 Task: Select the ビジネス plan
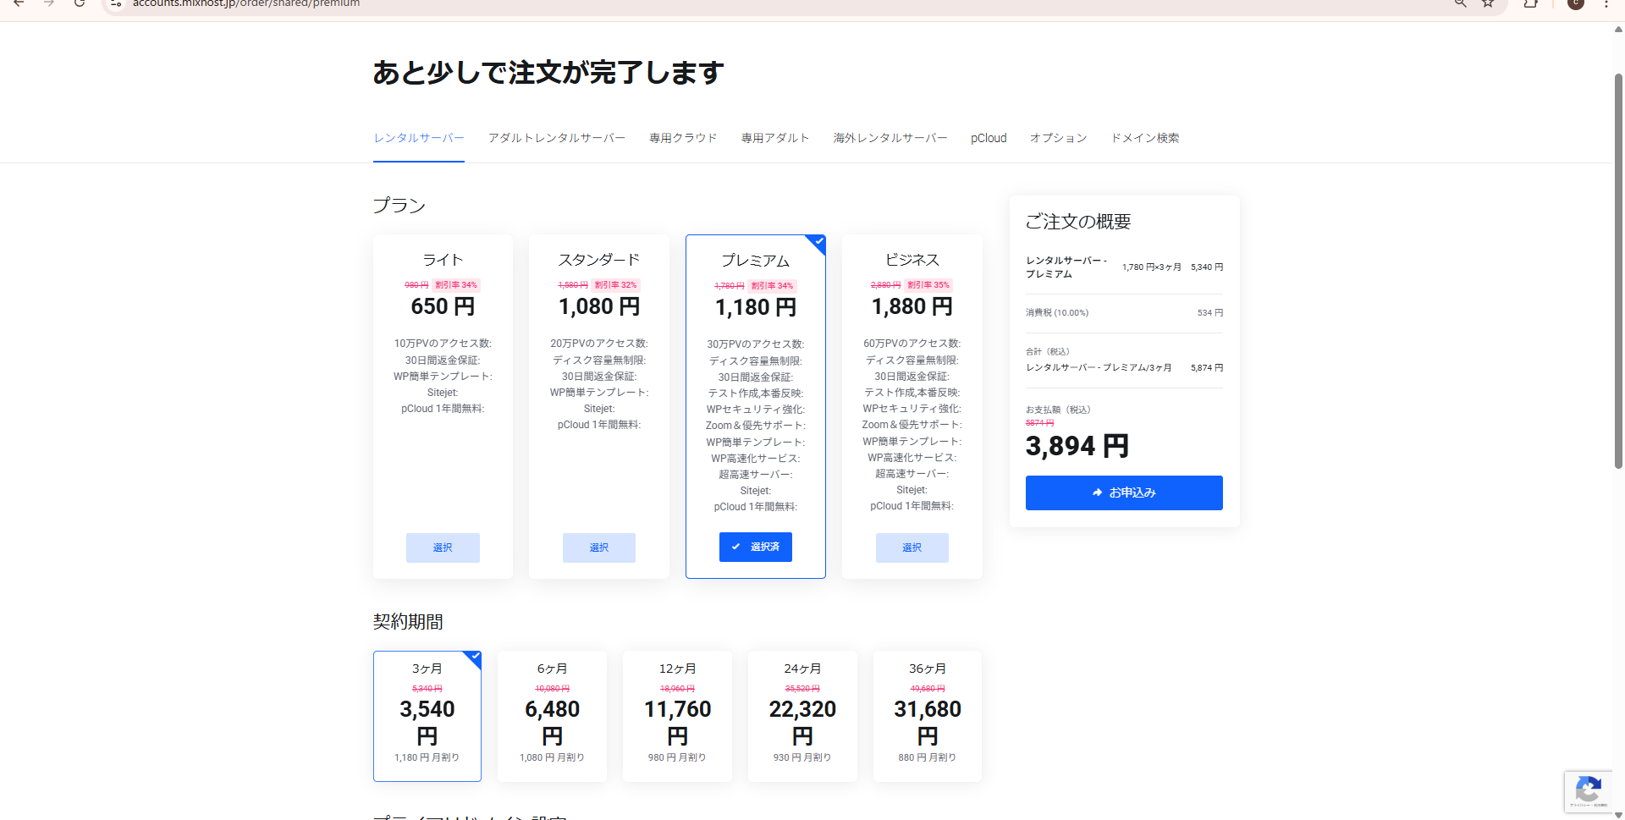(912, 548)
